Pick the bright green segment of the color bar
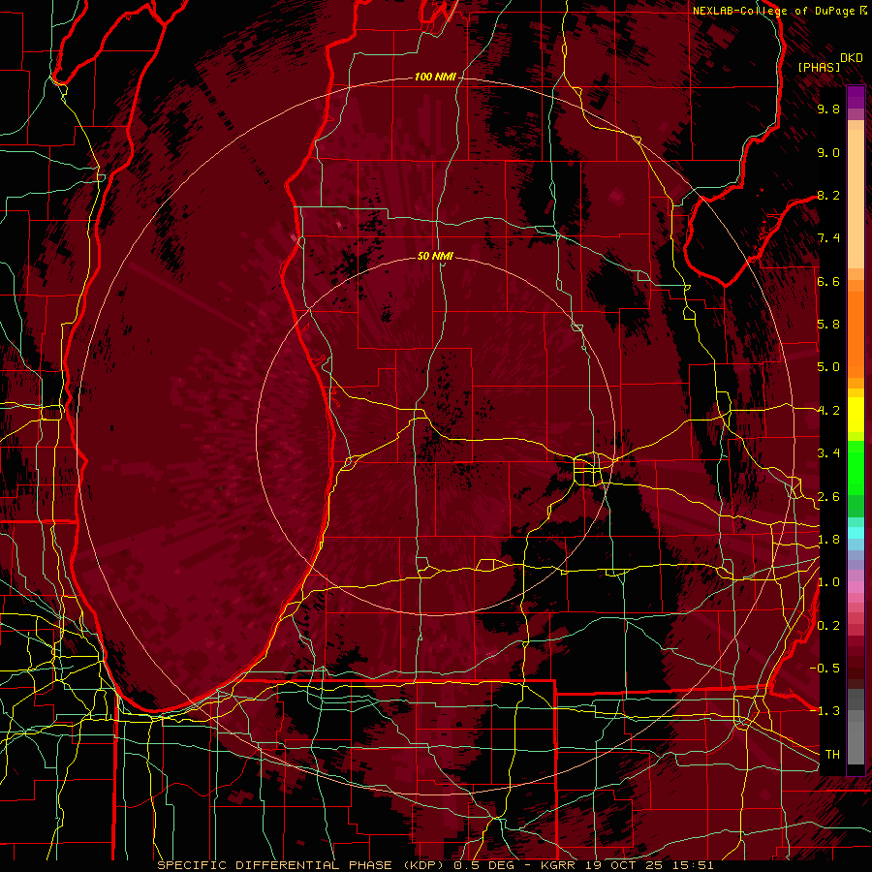The height and width of the screenshot is (872, 872). pos(856,468)
